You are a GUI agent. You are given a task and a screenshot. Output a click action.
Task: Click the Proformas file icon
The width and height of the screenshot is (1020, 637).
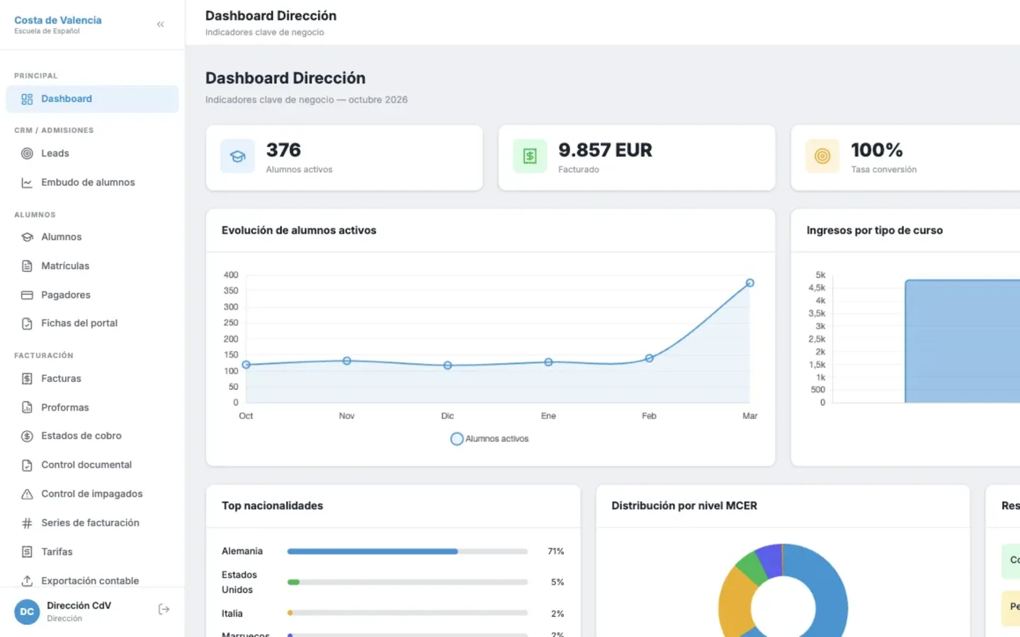[x=27, y=408]
